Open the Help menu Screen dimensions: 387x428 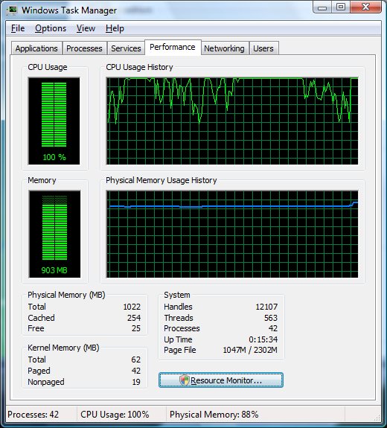pyautogui.click(x=115, y=28)
